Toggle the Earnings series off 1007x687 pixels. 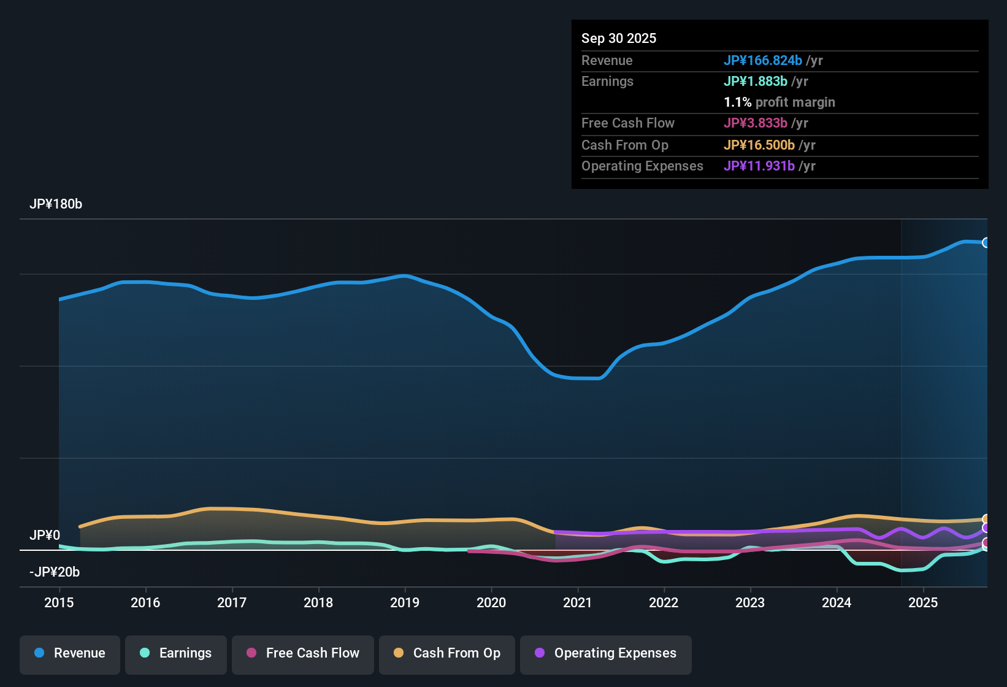(x=176, y=653)
